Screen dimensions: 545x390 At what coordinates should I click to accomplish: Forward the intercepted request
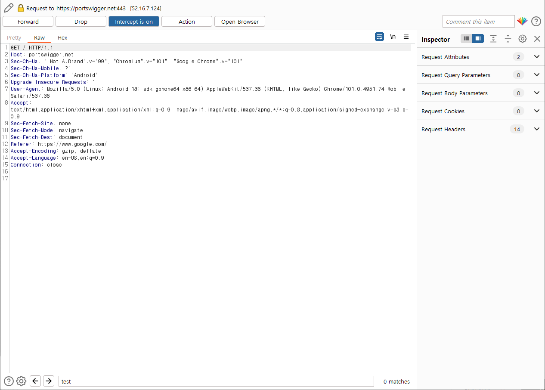[28, 22]
